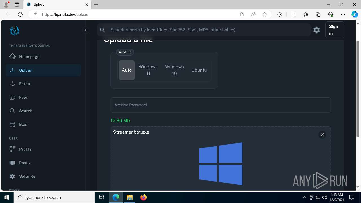This screenshot has width=361, height=203.
Task: Select the Ubuntu environment option
Action: click(199, 70)
